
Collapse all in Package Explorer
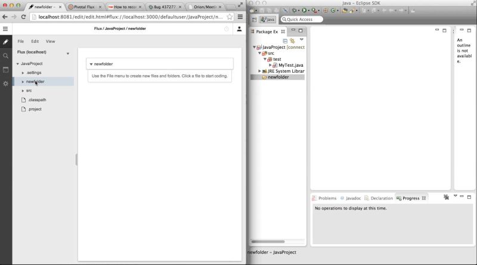285,40
